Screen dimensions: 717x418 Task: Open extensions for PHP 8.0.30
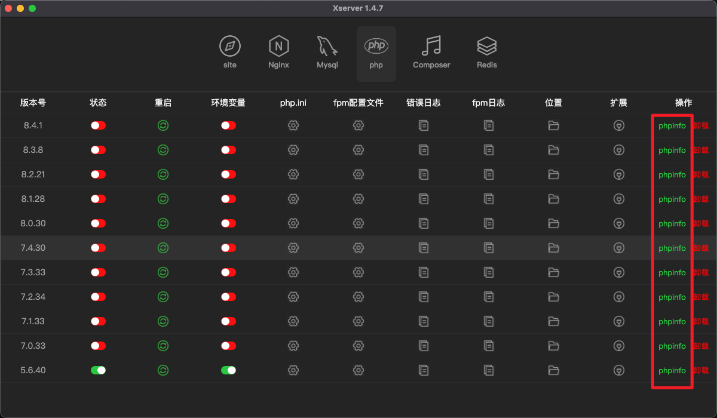tap(619, 223)
